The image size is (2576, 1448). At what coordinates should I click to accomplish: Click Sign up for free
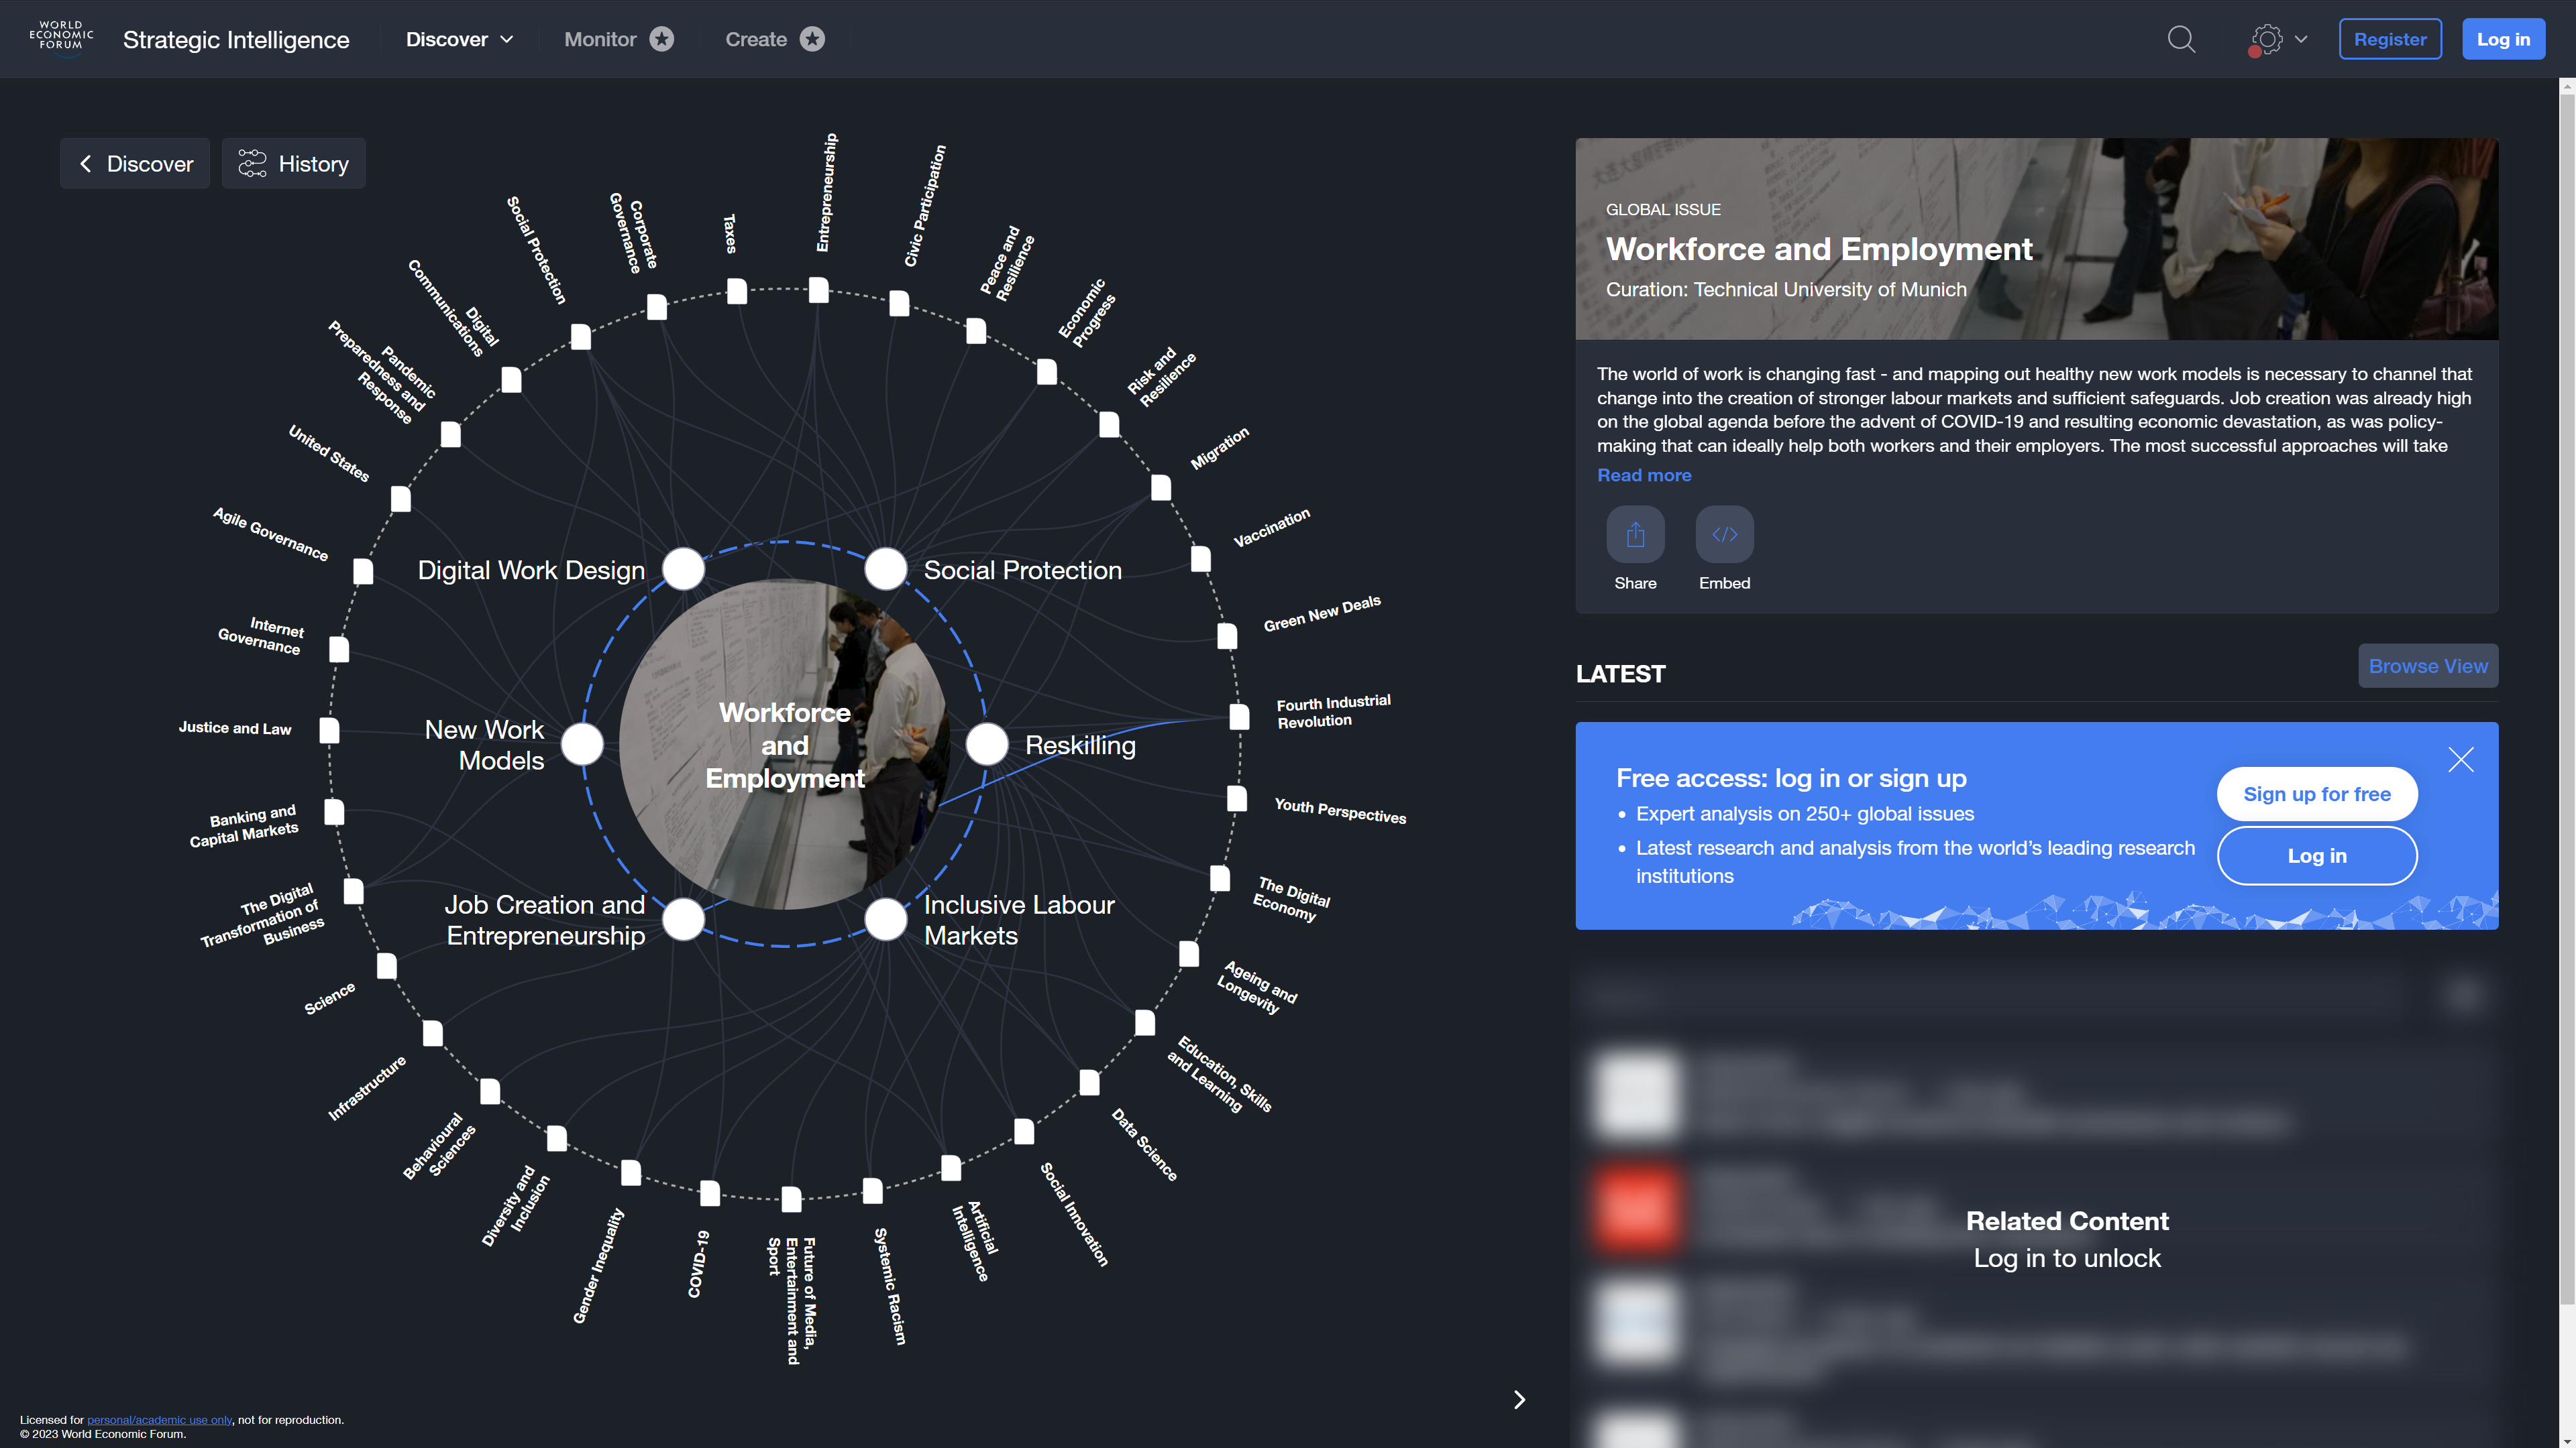click(x=2317, y=794)
